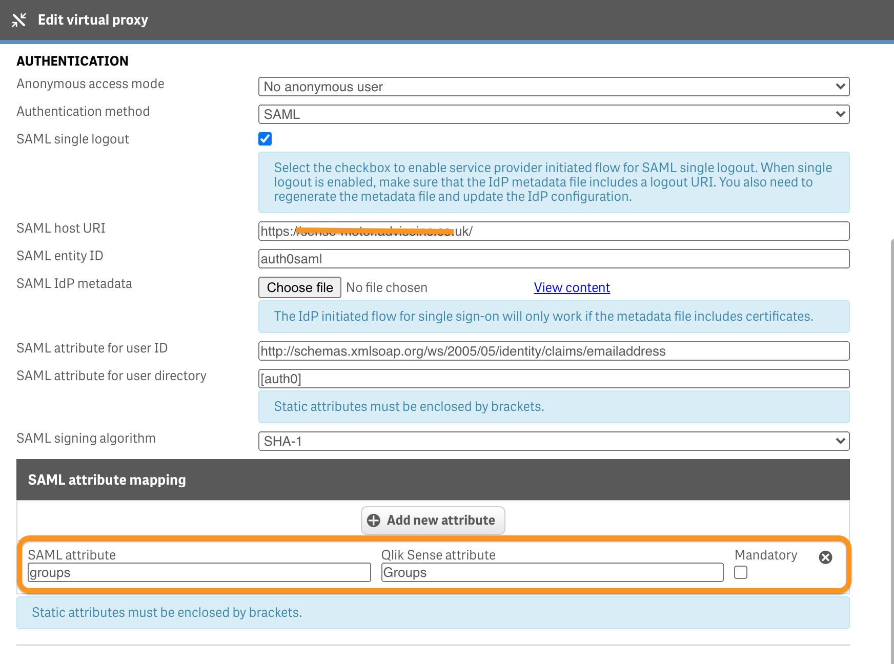Click the SAML host URI field
The width and height of the screenshot is (894, 664).
pyautogui.click(x=554, y=231)
